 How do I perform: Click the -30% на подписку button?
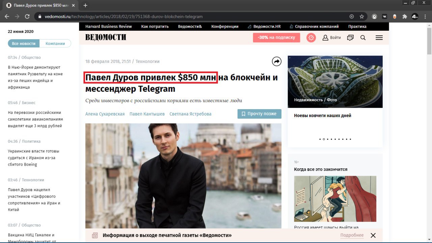coord(276,38)
